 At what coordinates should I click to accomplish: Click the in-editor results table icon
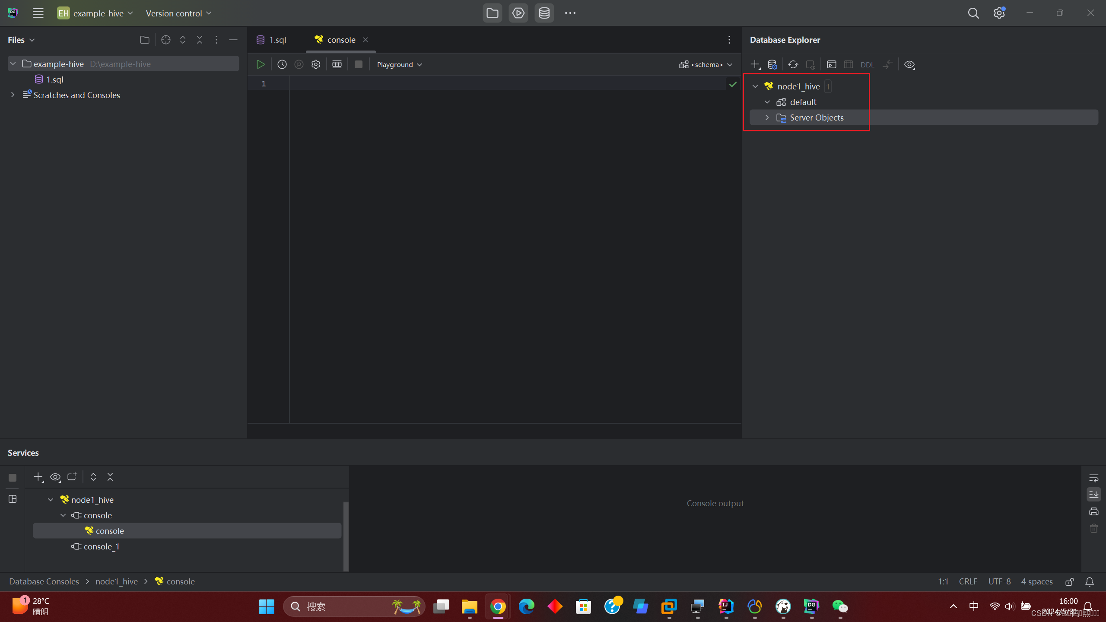(337, 64)
